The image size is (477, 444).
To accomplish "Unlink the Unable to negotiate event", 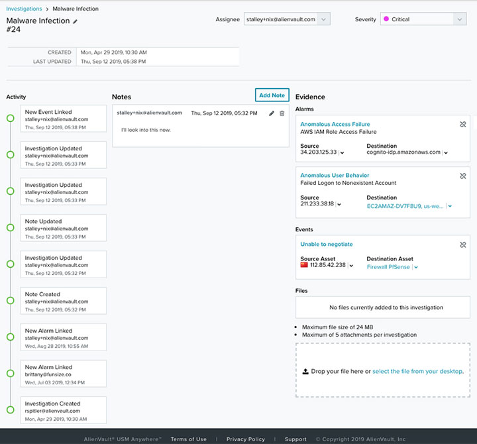I will [x=462, y=245].
